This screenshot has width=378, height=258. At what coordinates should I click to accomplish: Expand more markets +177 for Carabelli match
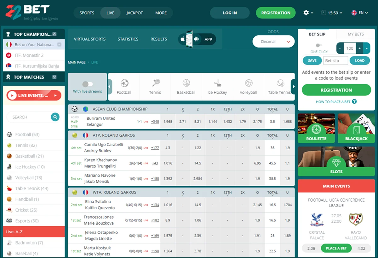point(155,148)
